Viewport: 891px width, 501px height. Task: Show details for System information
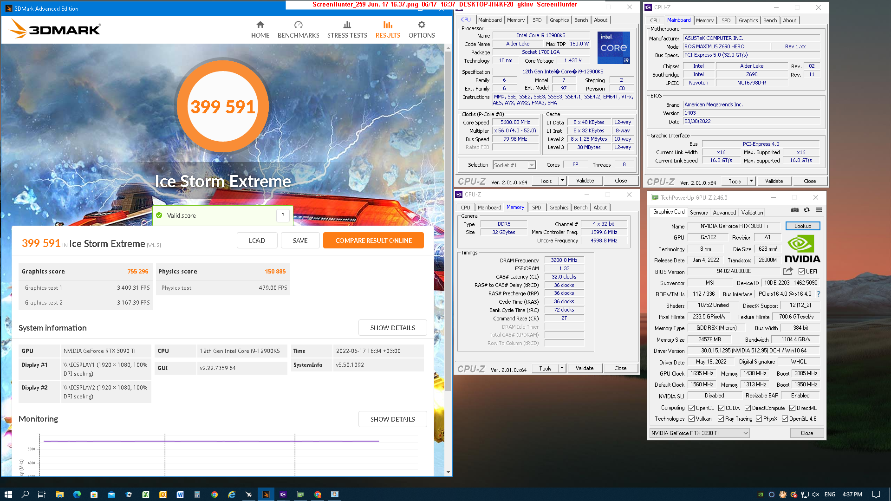click(x=392, y=328)
